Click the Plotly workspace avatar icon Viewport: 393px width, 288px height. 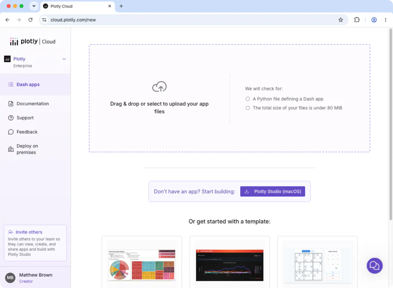tap(7, 59)
